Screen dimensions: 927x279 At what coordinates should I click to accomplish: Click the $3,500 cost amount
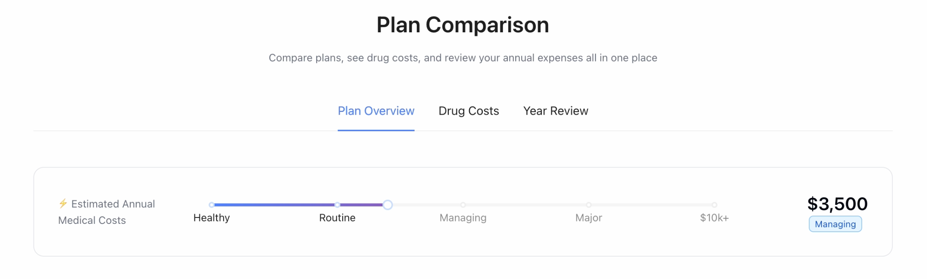[837, 204]
